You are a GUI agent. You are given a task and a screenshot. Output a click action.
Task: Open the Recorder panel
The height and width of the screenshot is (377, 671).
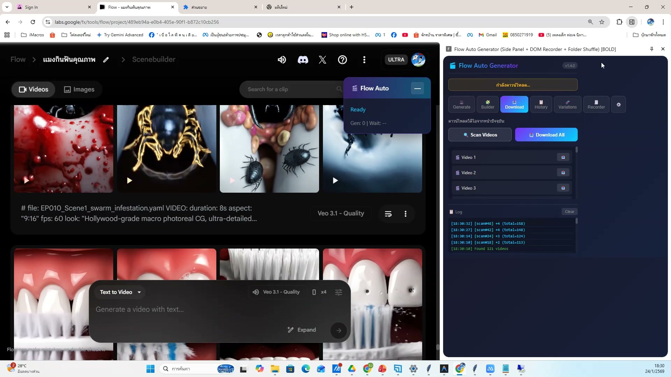596,104
